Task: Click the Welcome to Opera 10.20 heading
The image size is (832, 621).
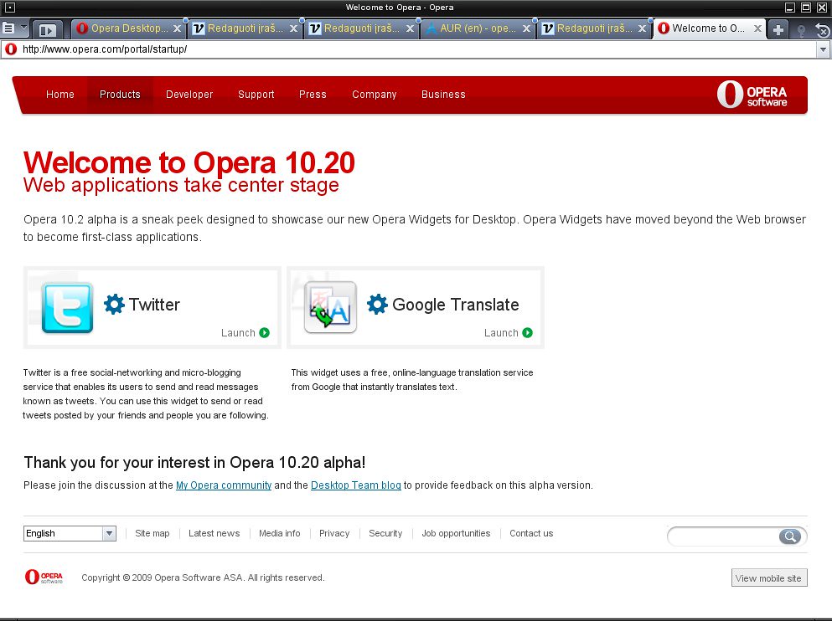Action: click(189, 162)
